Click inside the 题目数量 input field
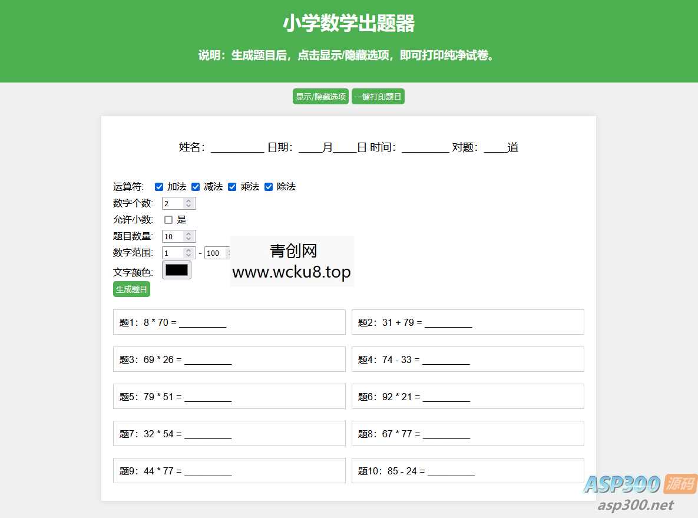 tap(173, 236)
